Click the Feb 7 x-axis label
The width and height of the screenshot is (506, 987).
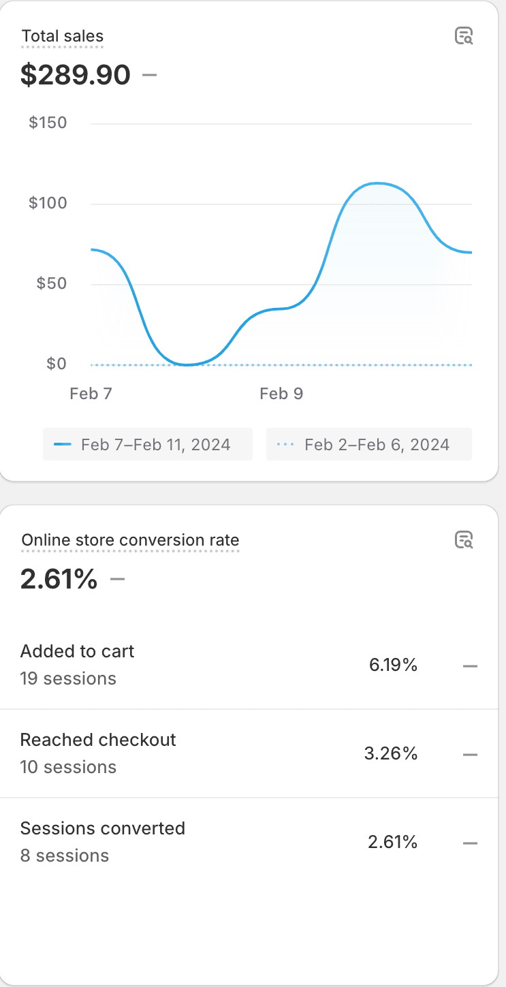(91, 394)
